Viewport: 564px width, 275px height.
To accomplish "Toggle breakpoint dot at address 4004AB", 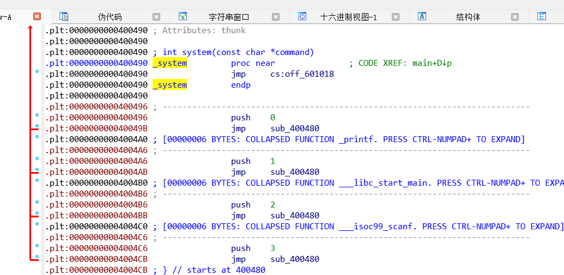I will [x=37, y=169].
